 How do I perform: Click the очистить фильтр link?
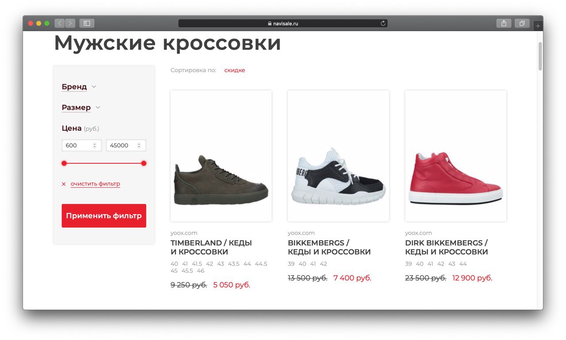pos(95,184)
